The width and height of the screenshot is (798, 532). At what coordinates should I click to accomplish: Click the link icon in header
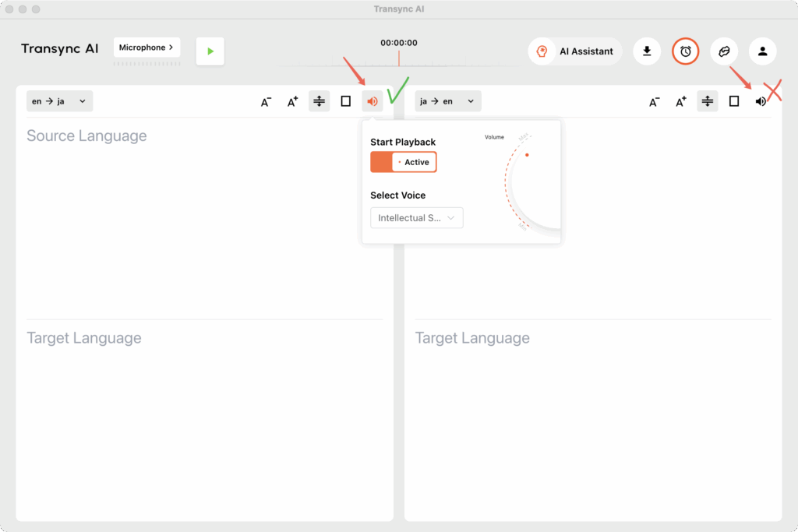tap(724, 51)
